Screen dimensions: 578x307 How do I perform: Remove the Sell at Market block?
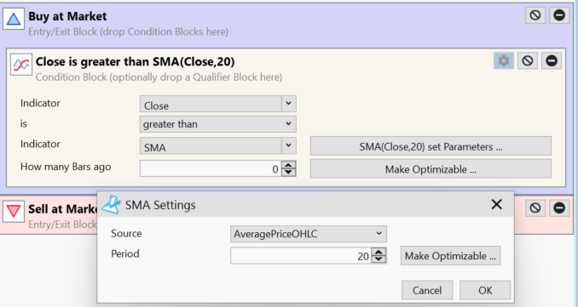pyautogui.click(x=559, y=208)
